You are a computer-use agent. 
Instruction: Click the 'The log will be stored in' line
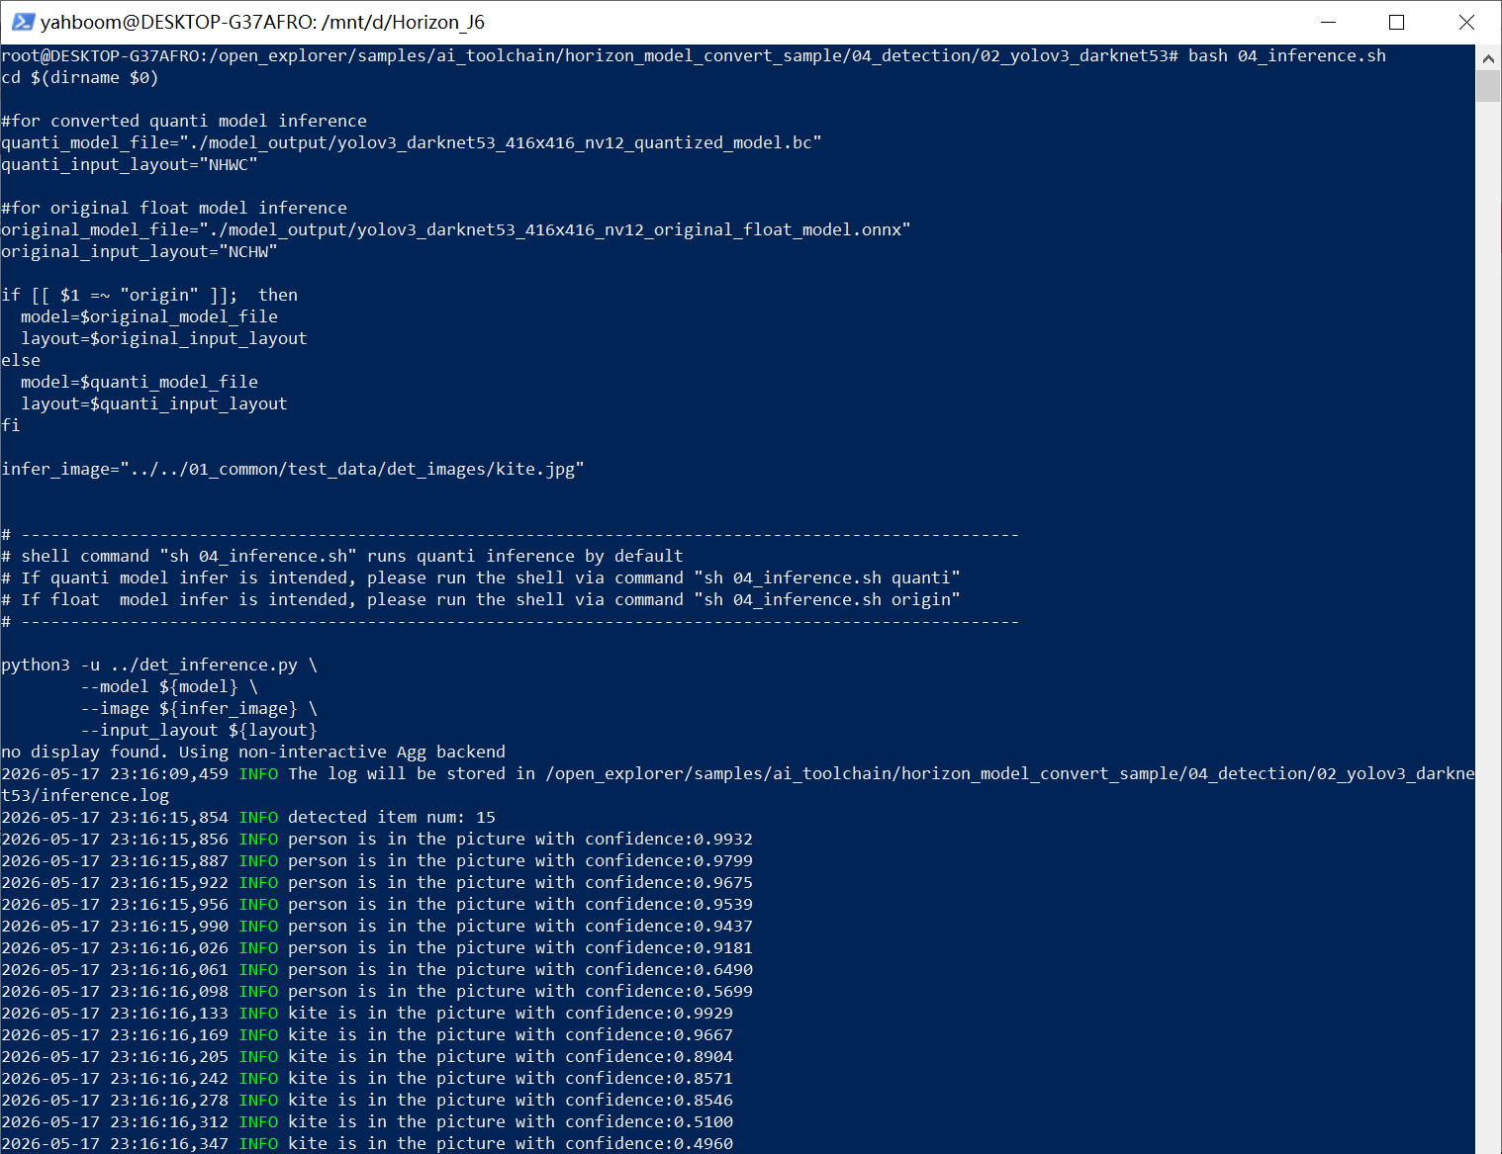point(738,773)
